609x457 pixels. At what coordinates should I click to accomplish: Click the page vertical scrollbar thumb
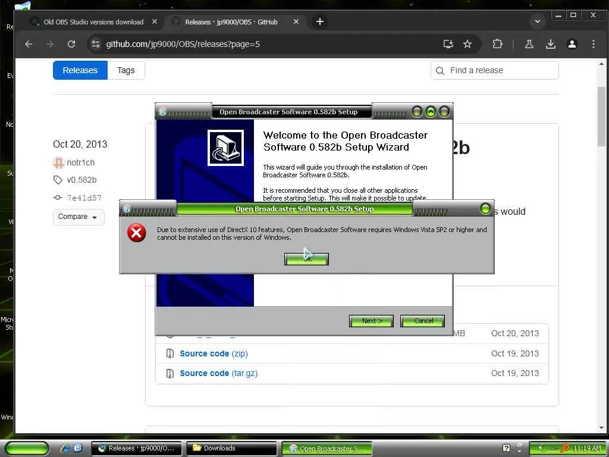tap(601, 117)
